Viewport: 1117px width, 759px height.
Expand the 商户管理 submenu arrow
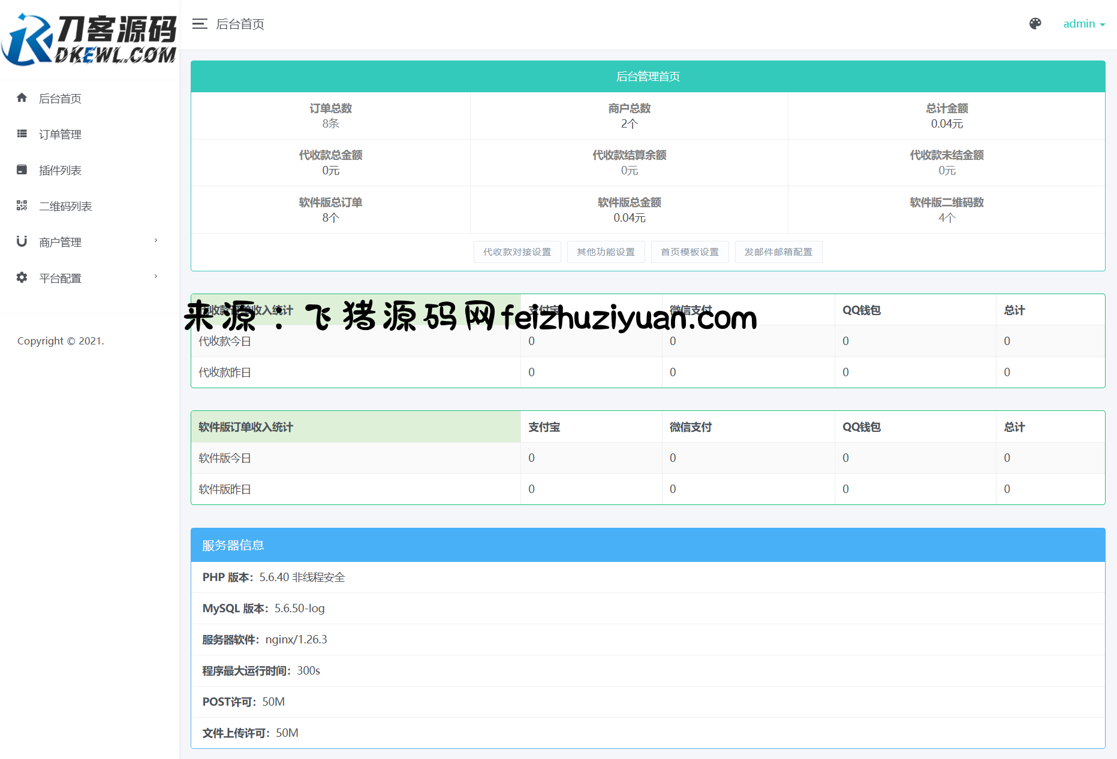click(x=156, y=241)
